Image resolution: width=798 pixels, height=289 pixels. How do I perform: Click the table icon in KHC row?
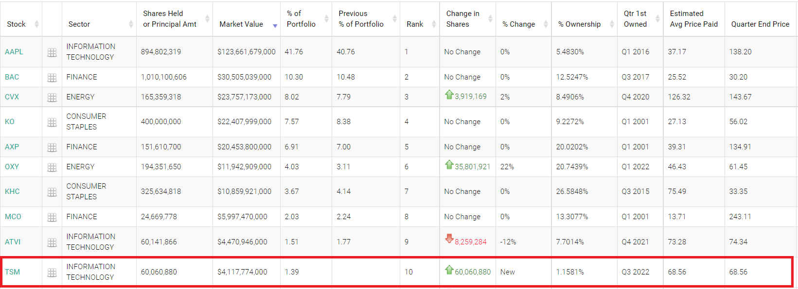pos(52,192)
